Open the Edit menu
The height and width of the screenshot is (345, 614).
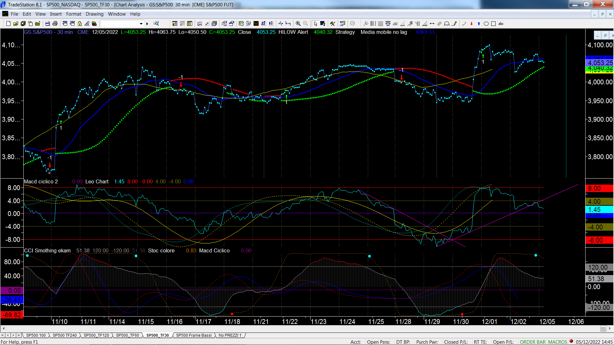[27, 14]
